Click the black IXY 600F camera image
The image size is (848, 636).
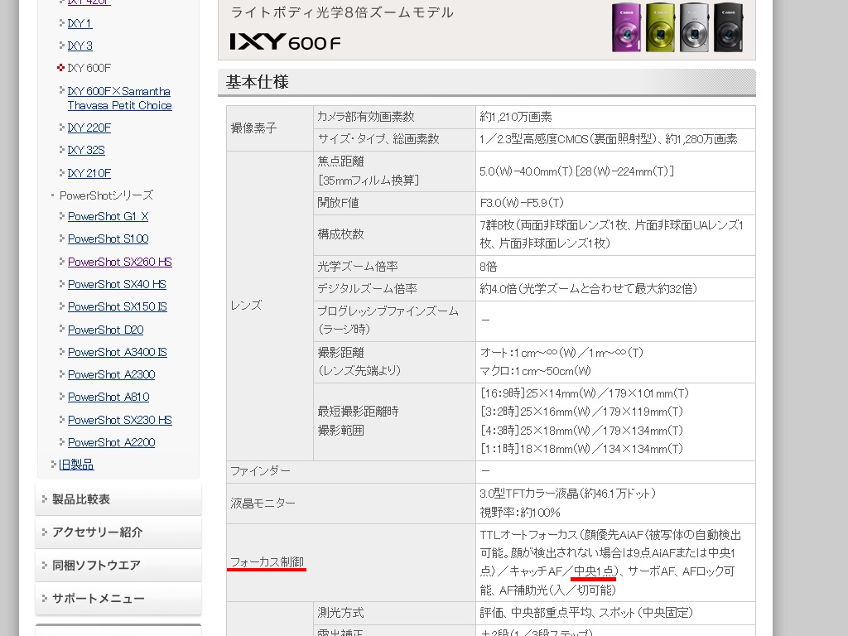[x=728, y=27]
